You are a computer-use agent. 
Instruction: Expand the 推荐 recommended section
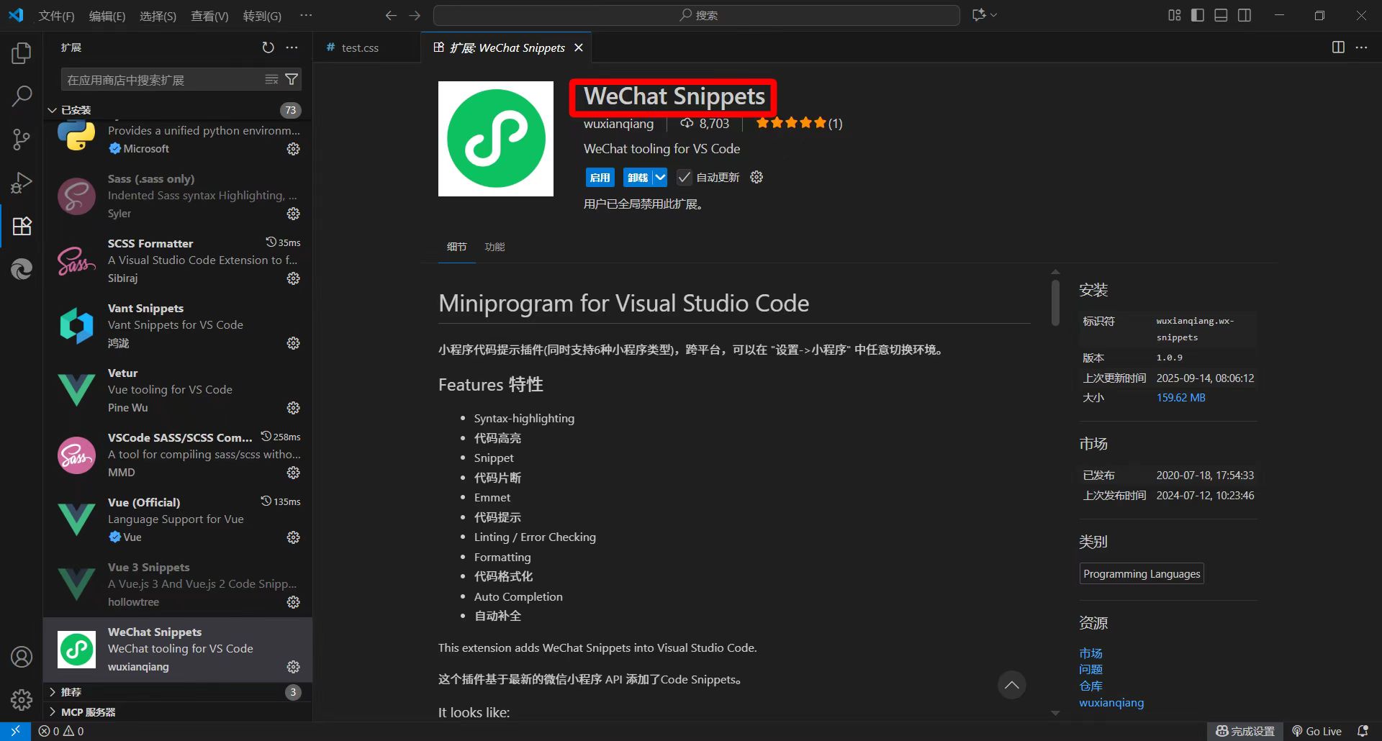click(x=179, y=692)
